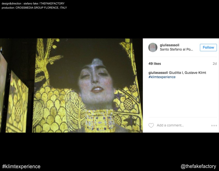Open giuliasassoli username in the caption

[158, 73]
